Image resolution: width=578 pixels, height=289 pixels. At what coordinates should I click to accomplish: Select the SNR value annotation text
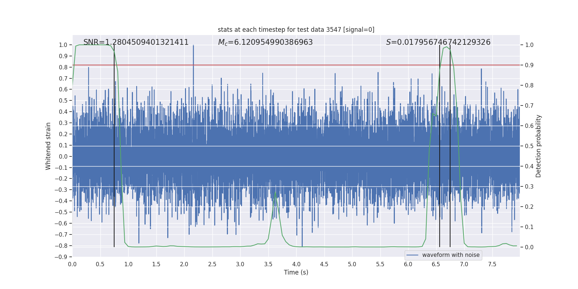click(136, 42)
